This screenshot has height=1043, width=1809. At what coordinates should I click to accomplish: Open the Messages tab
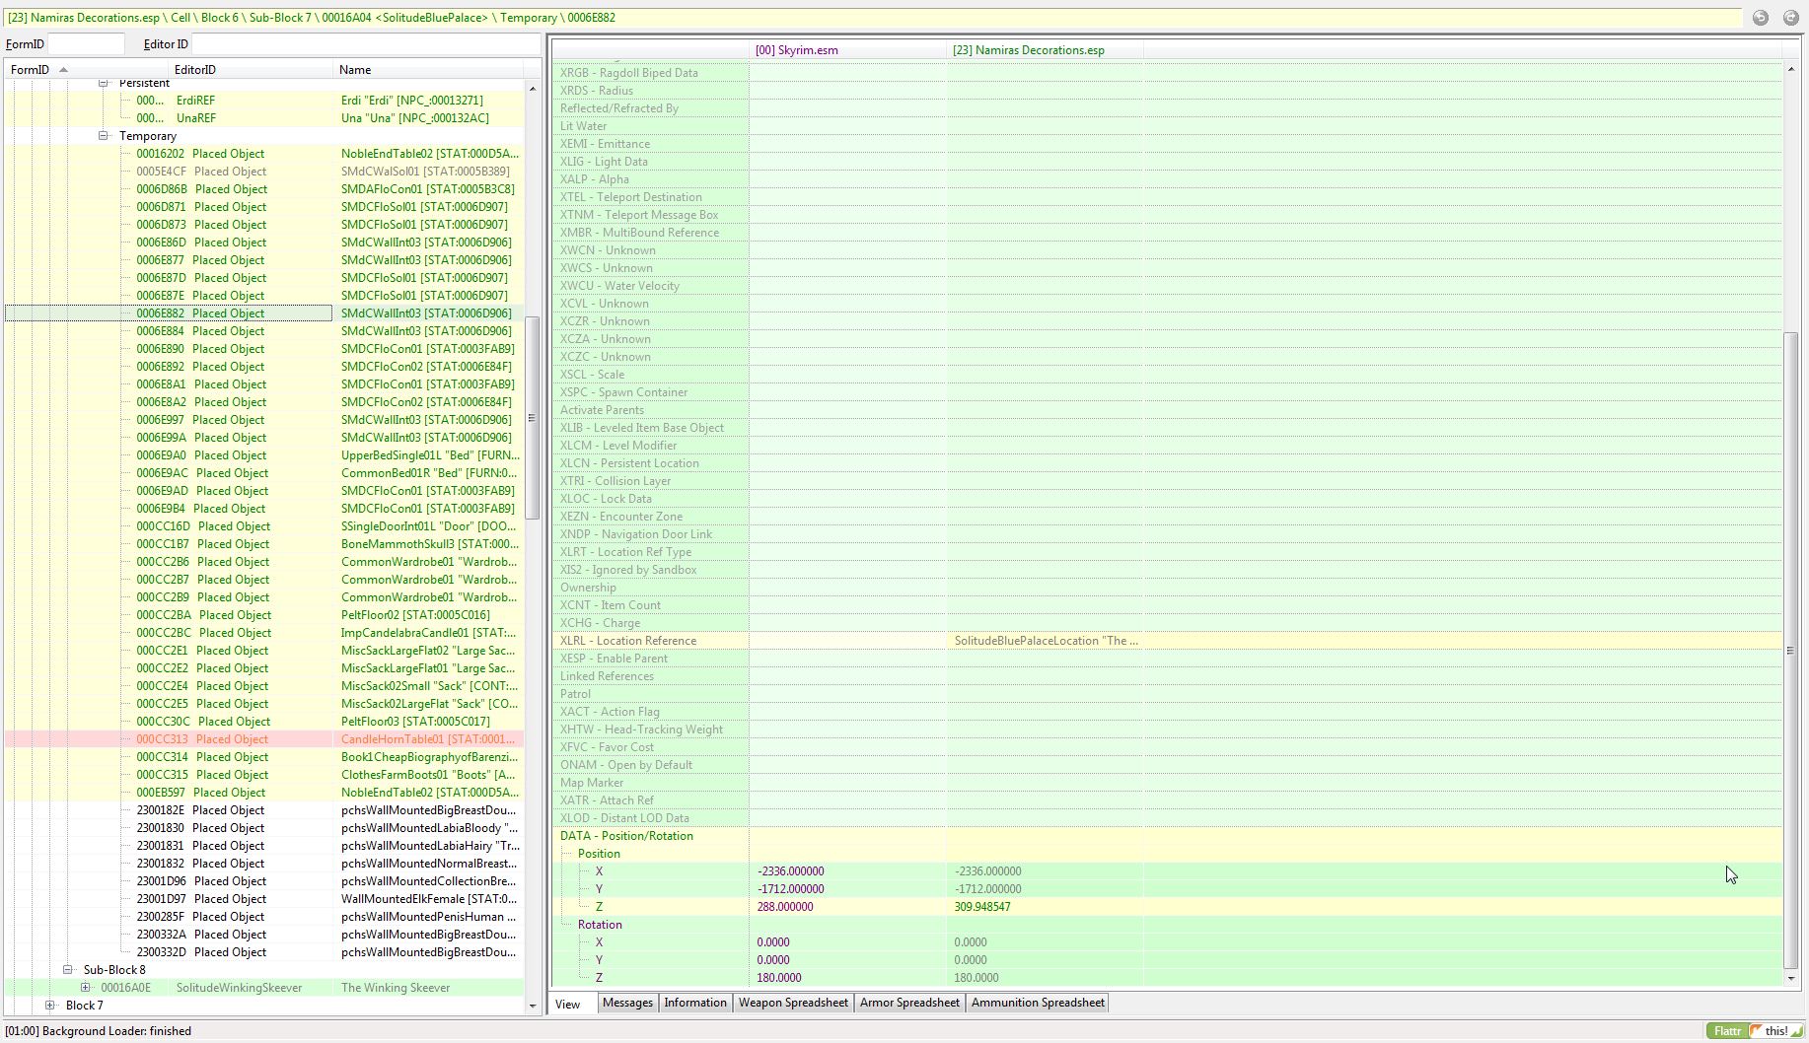click(x=627, y=1003)
